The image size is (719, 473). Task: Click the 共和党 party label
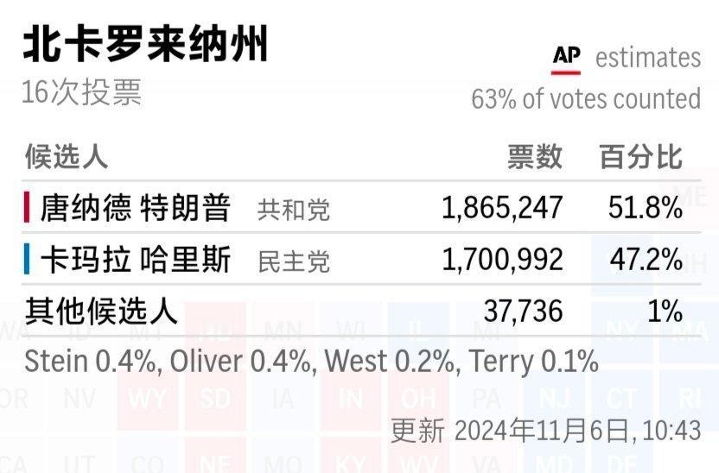294,210
